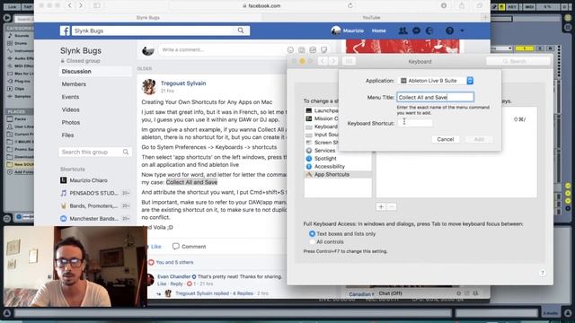The width and height of the screenshot is (575, 323).
Task: Click Facebook search magnifier icon
Action: pyautogui.click(x=241, y=31)
